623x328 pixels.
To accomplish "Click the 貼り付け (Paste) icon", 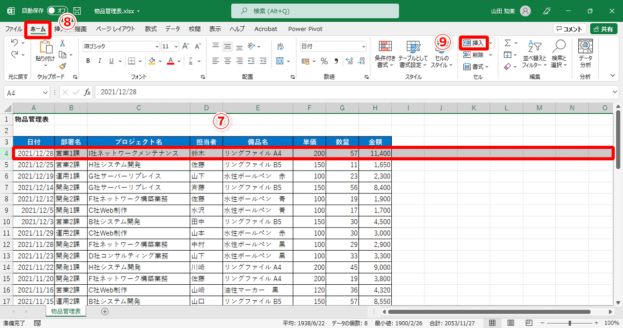I will 46,49.
